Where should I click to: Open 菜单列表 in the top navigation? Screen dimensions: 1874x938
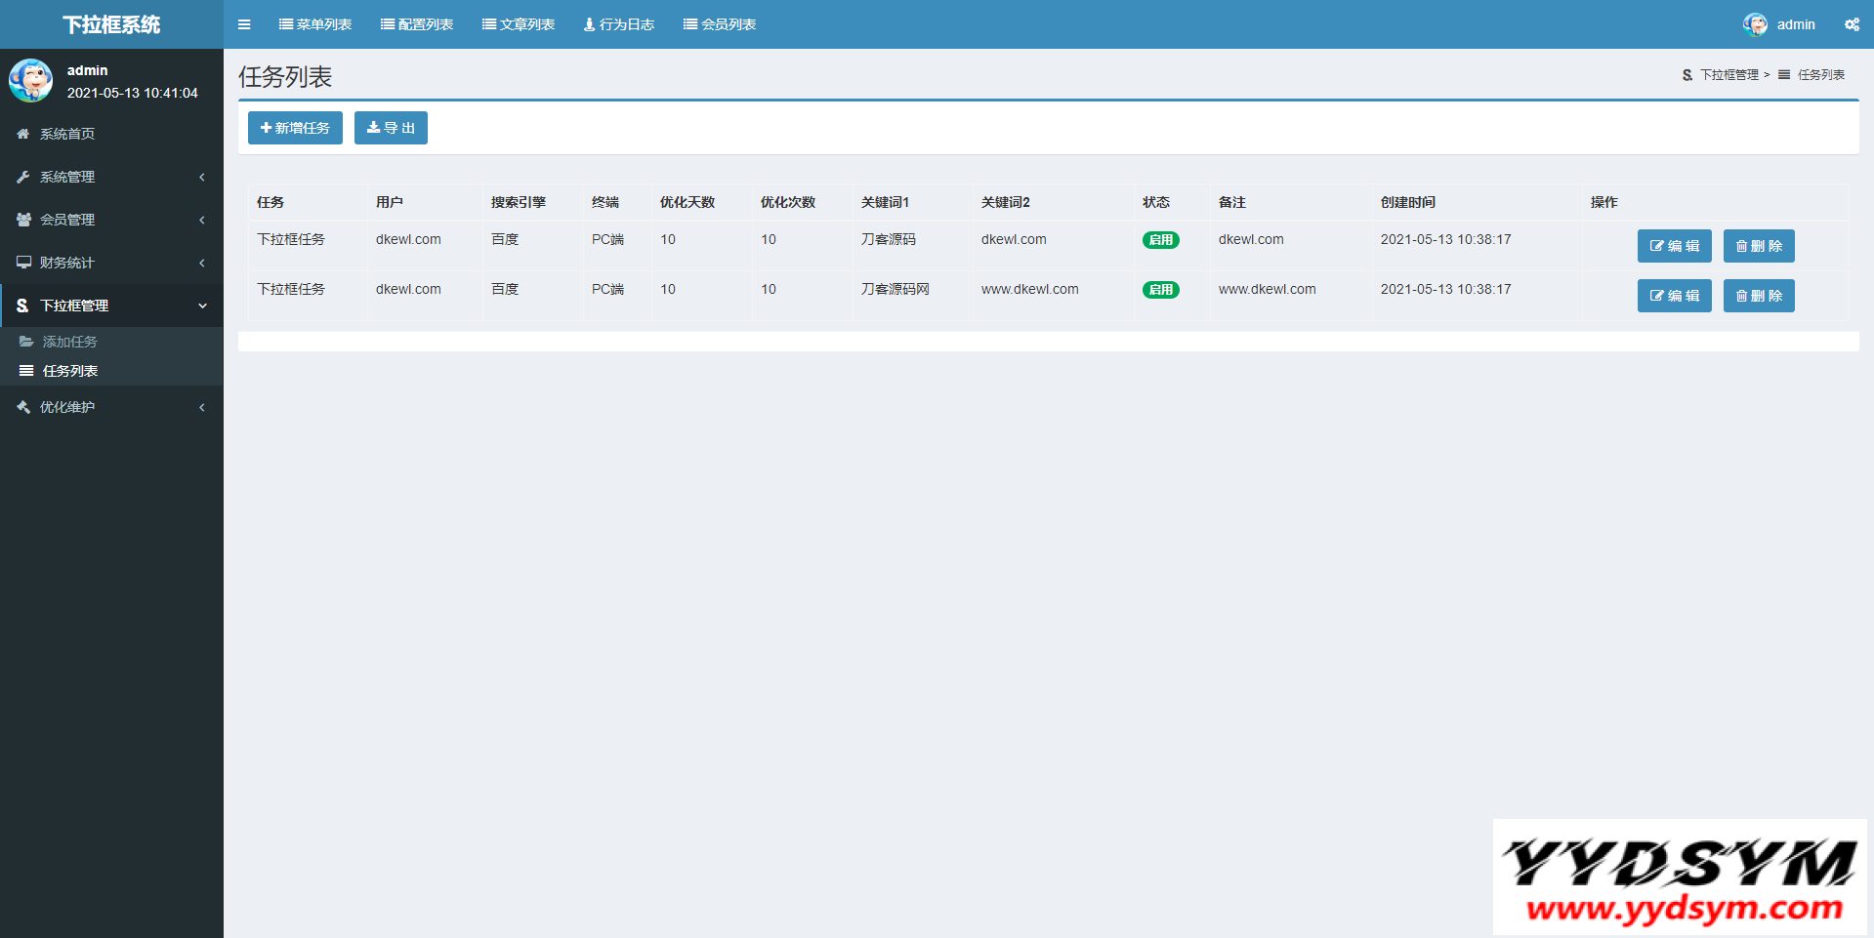[x=315, y=24]
